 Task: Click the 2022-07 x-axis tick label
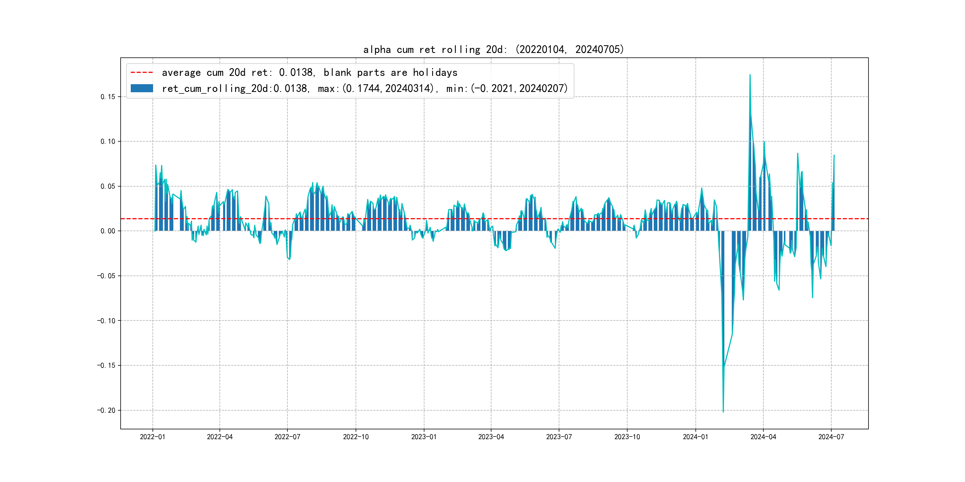[287, 437]
